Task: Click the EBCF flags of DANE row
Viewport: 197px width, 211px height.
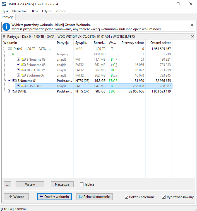Action: tap(113, 91)
